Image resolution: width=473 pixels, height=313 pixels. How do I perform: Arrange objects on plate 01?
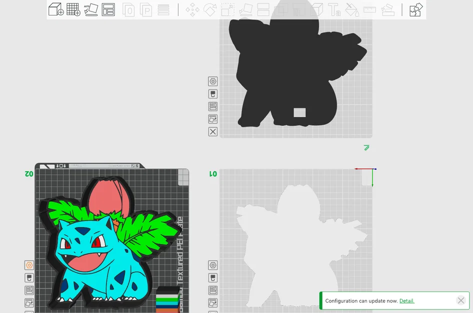tap(212, 290)
